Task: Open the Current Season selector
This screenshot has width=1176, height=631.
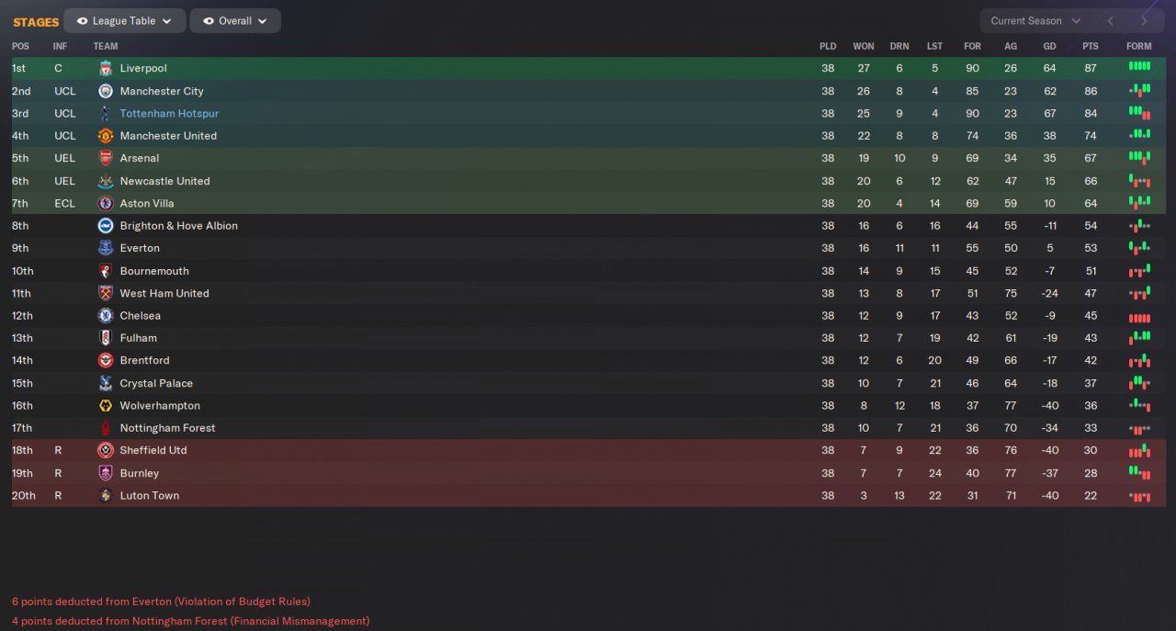Action: [x=1035, y=21]
